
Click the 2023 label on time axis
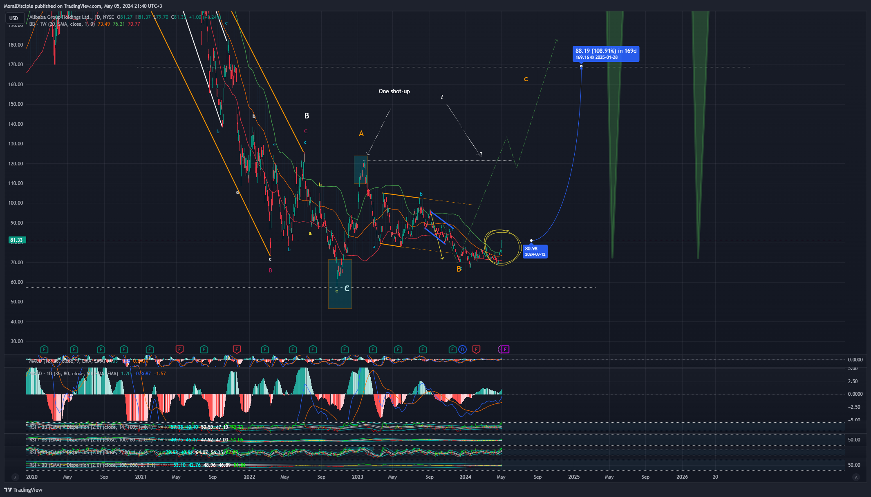[358, 477]
